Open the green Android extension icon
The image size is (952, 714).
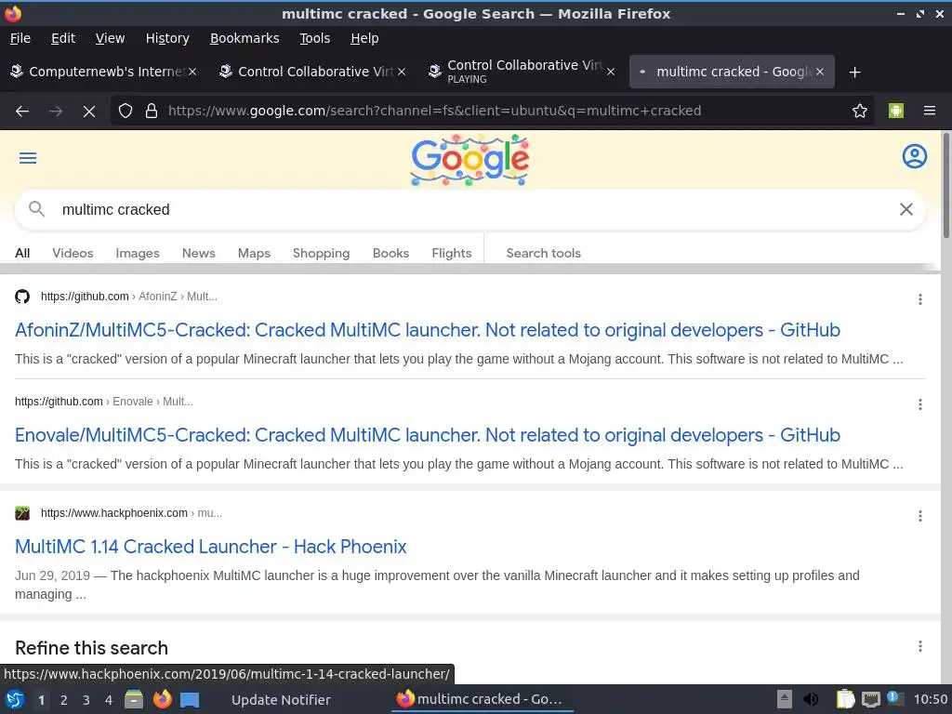pyautogui.click(x=896, y=111)
